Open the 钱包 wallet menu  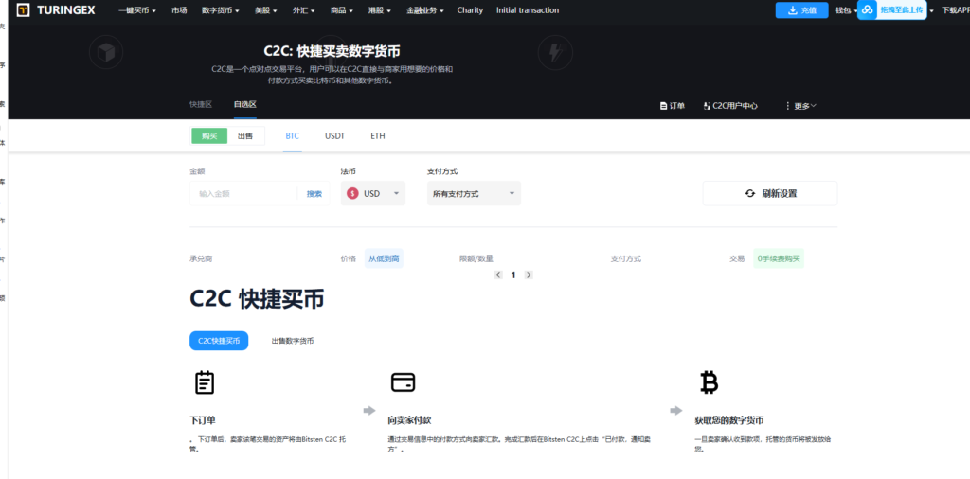[846, 10]
